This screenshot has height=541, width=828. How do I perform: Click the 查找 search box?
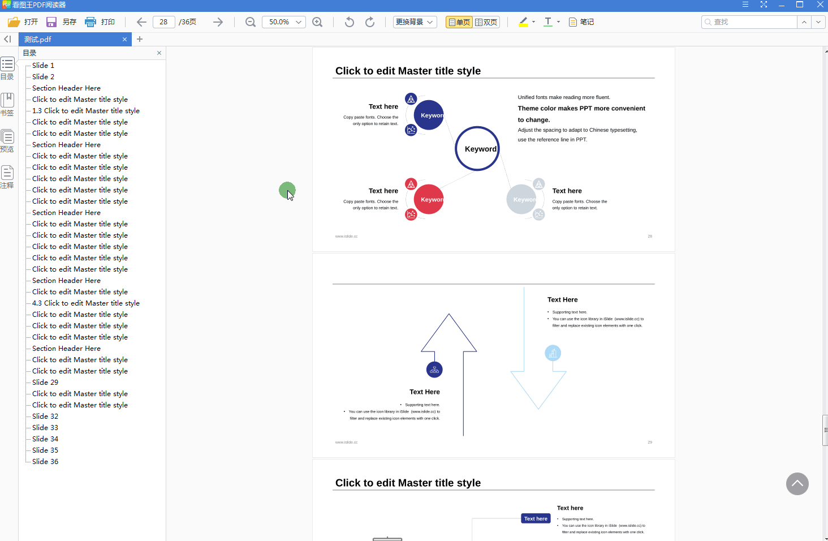pyautogui.click(x=749, y=22)
